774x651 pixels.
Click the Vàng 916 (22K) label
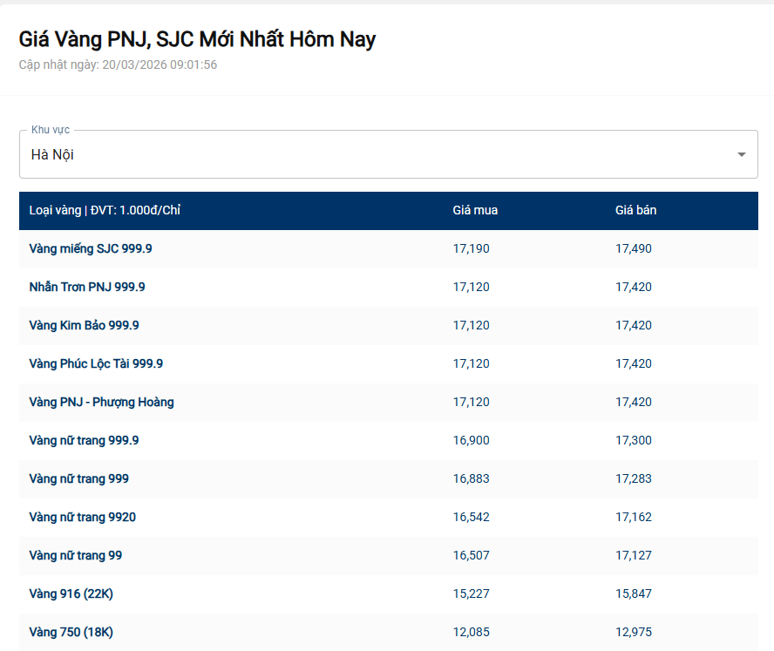click(x=71, y=593)
